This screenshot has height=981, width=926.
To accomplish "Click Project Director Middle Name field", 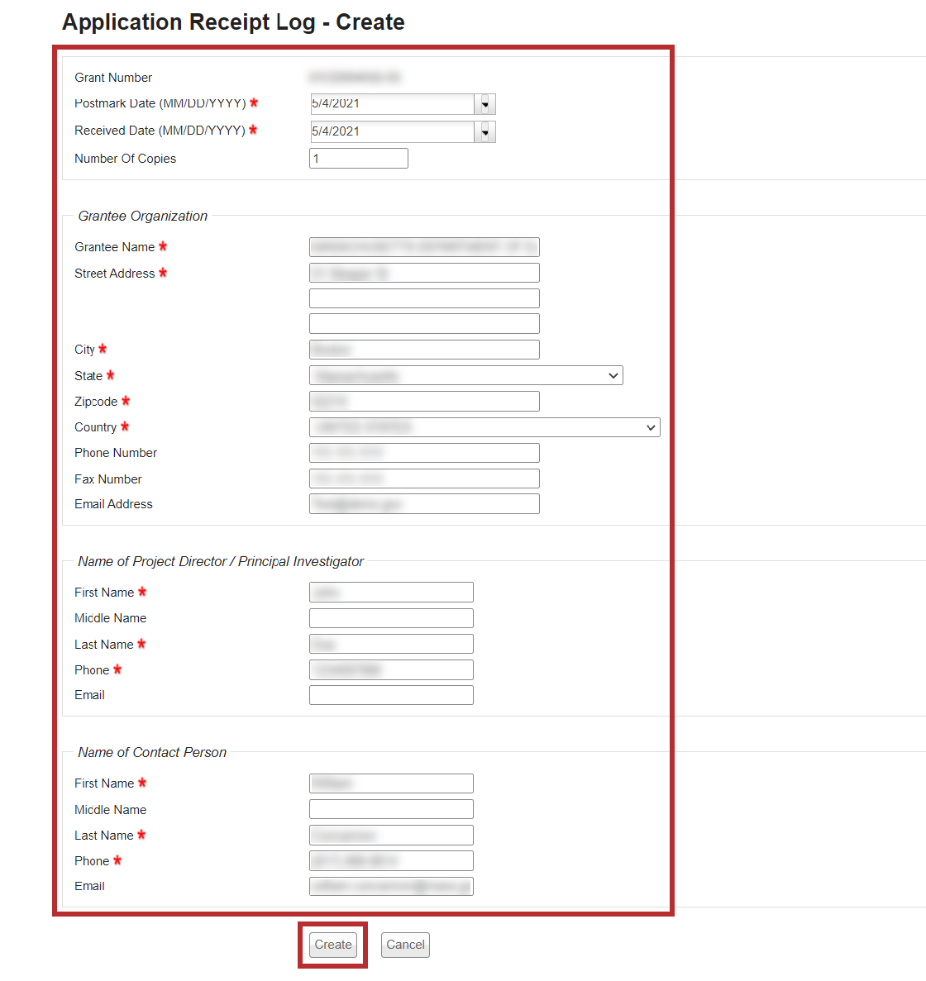I will pyautogui.click(x=391, y=618).
